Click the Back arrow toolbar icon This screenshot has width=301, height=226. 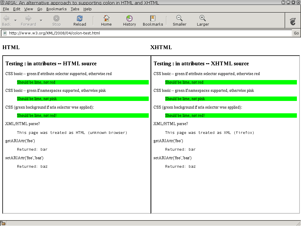pos(6,18)
